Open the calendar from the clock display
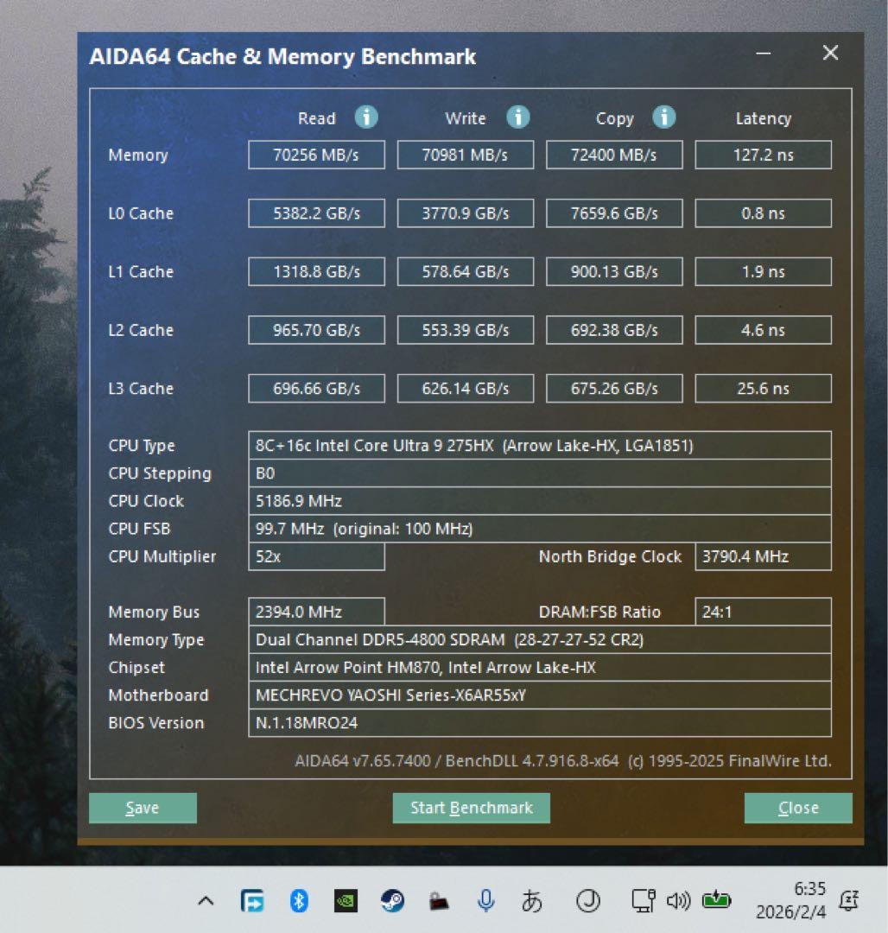This screenshot has width=888, height=933. point(792,900)
